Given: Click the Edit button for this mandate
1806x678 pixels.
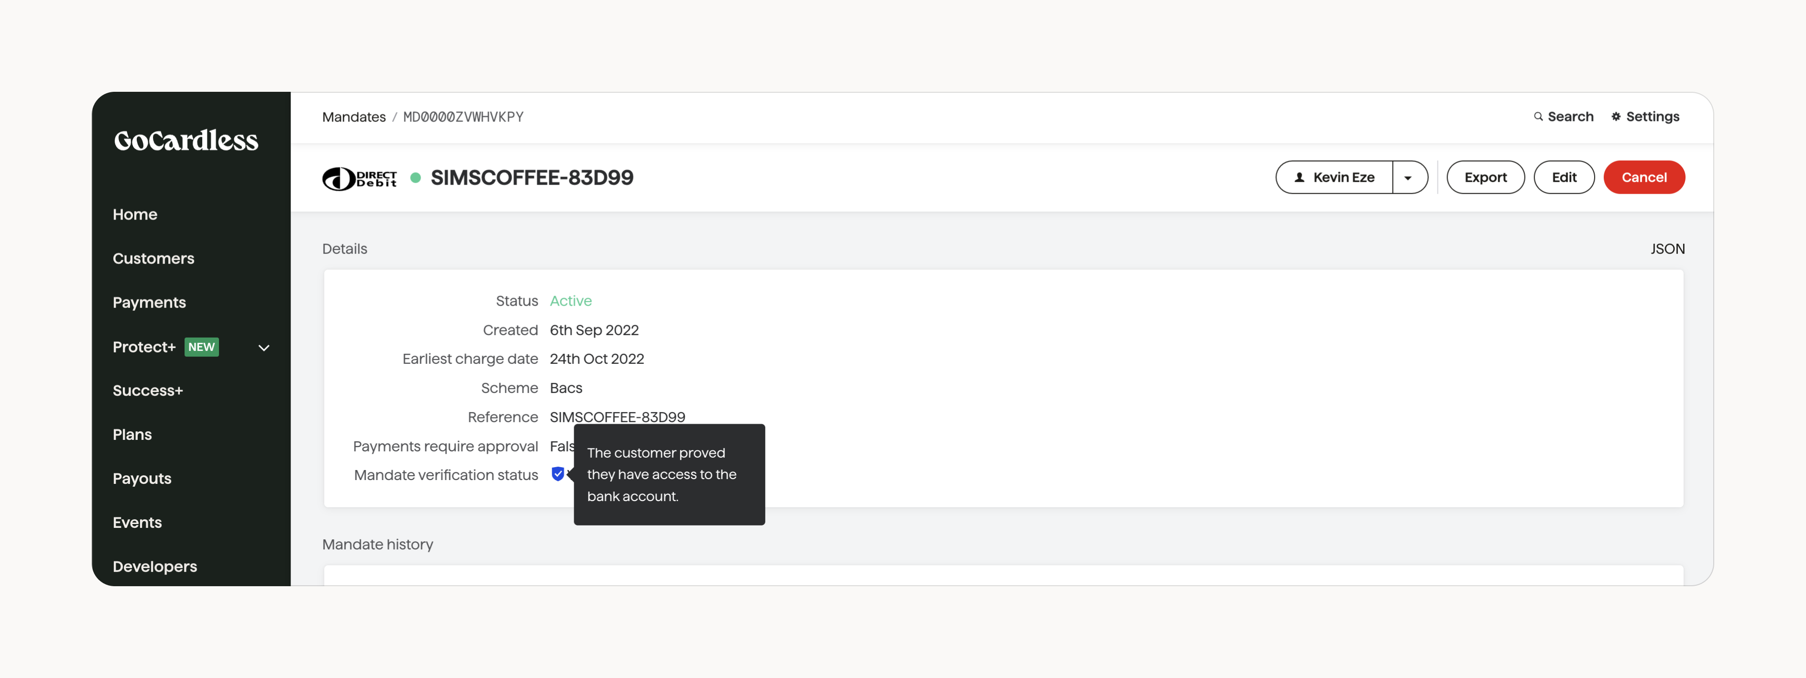Looking at the screenshot, I should [1563, 176].
